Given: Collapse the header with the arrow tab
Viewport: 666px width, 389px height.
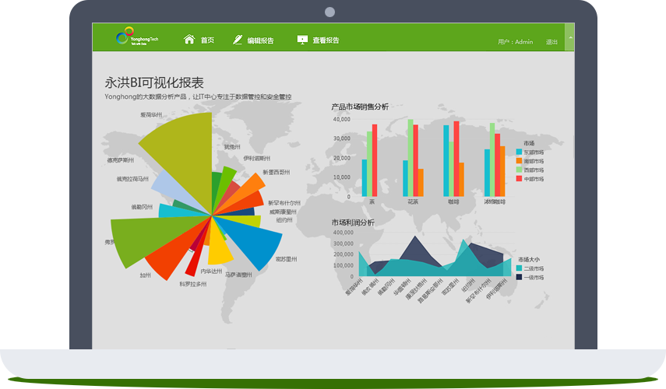Looking at the screenshot, I should (570, 37).
